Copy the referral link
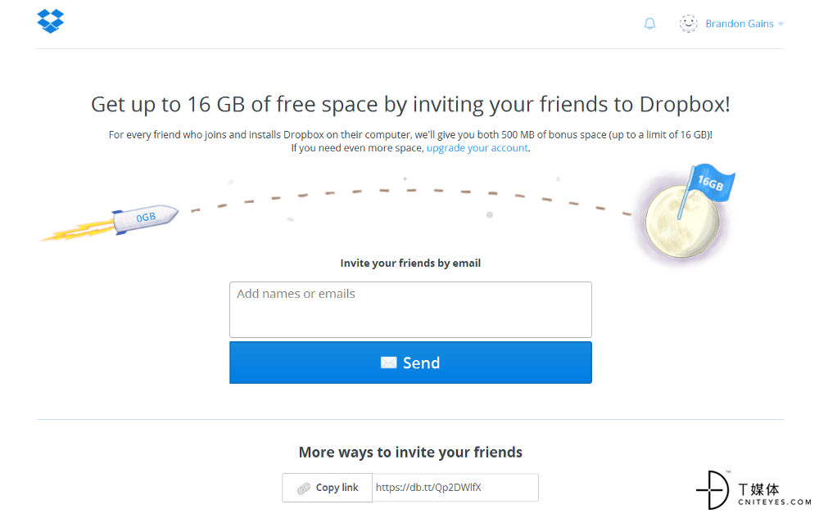Image resolution: width=819 pixels, height=518 pixels. point(327,488)
